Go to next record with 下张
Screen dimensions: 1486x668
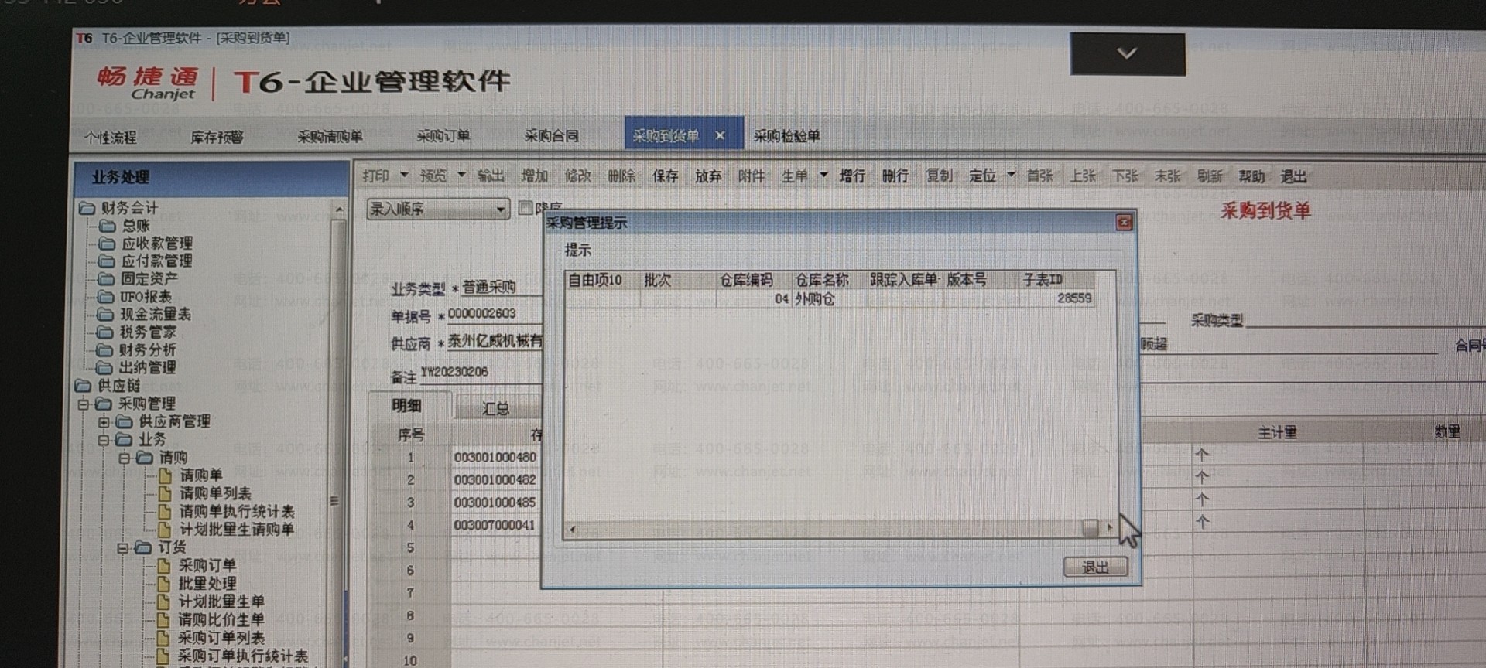(1125, 176)
